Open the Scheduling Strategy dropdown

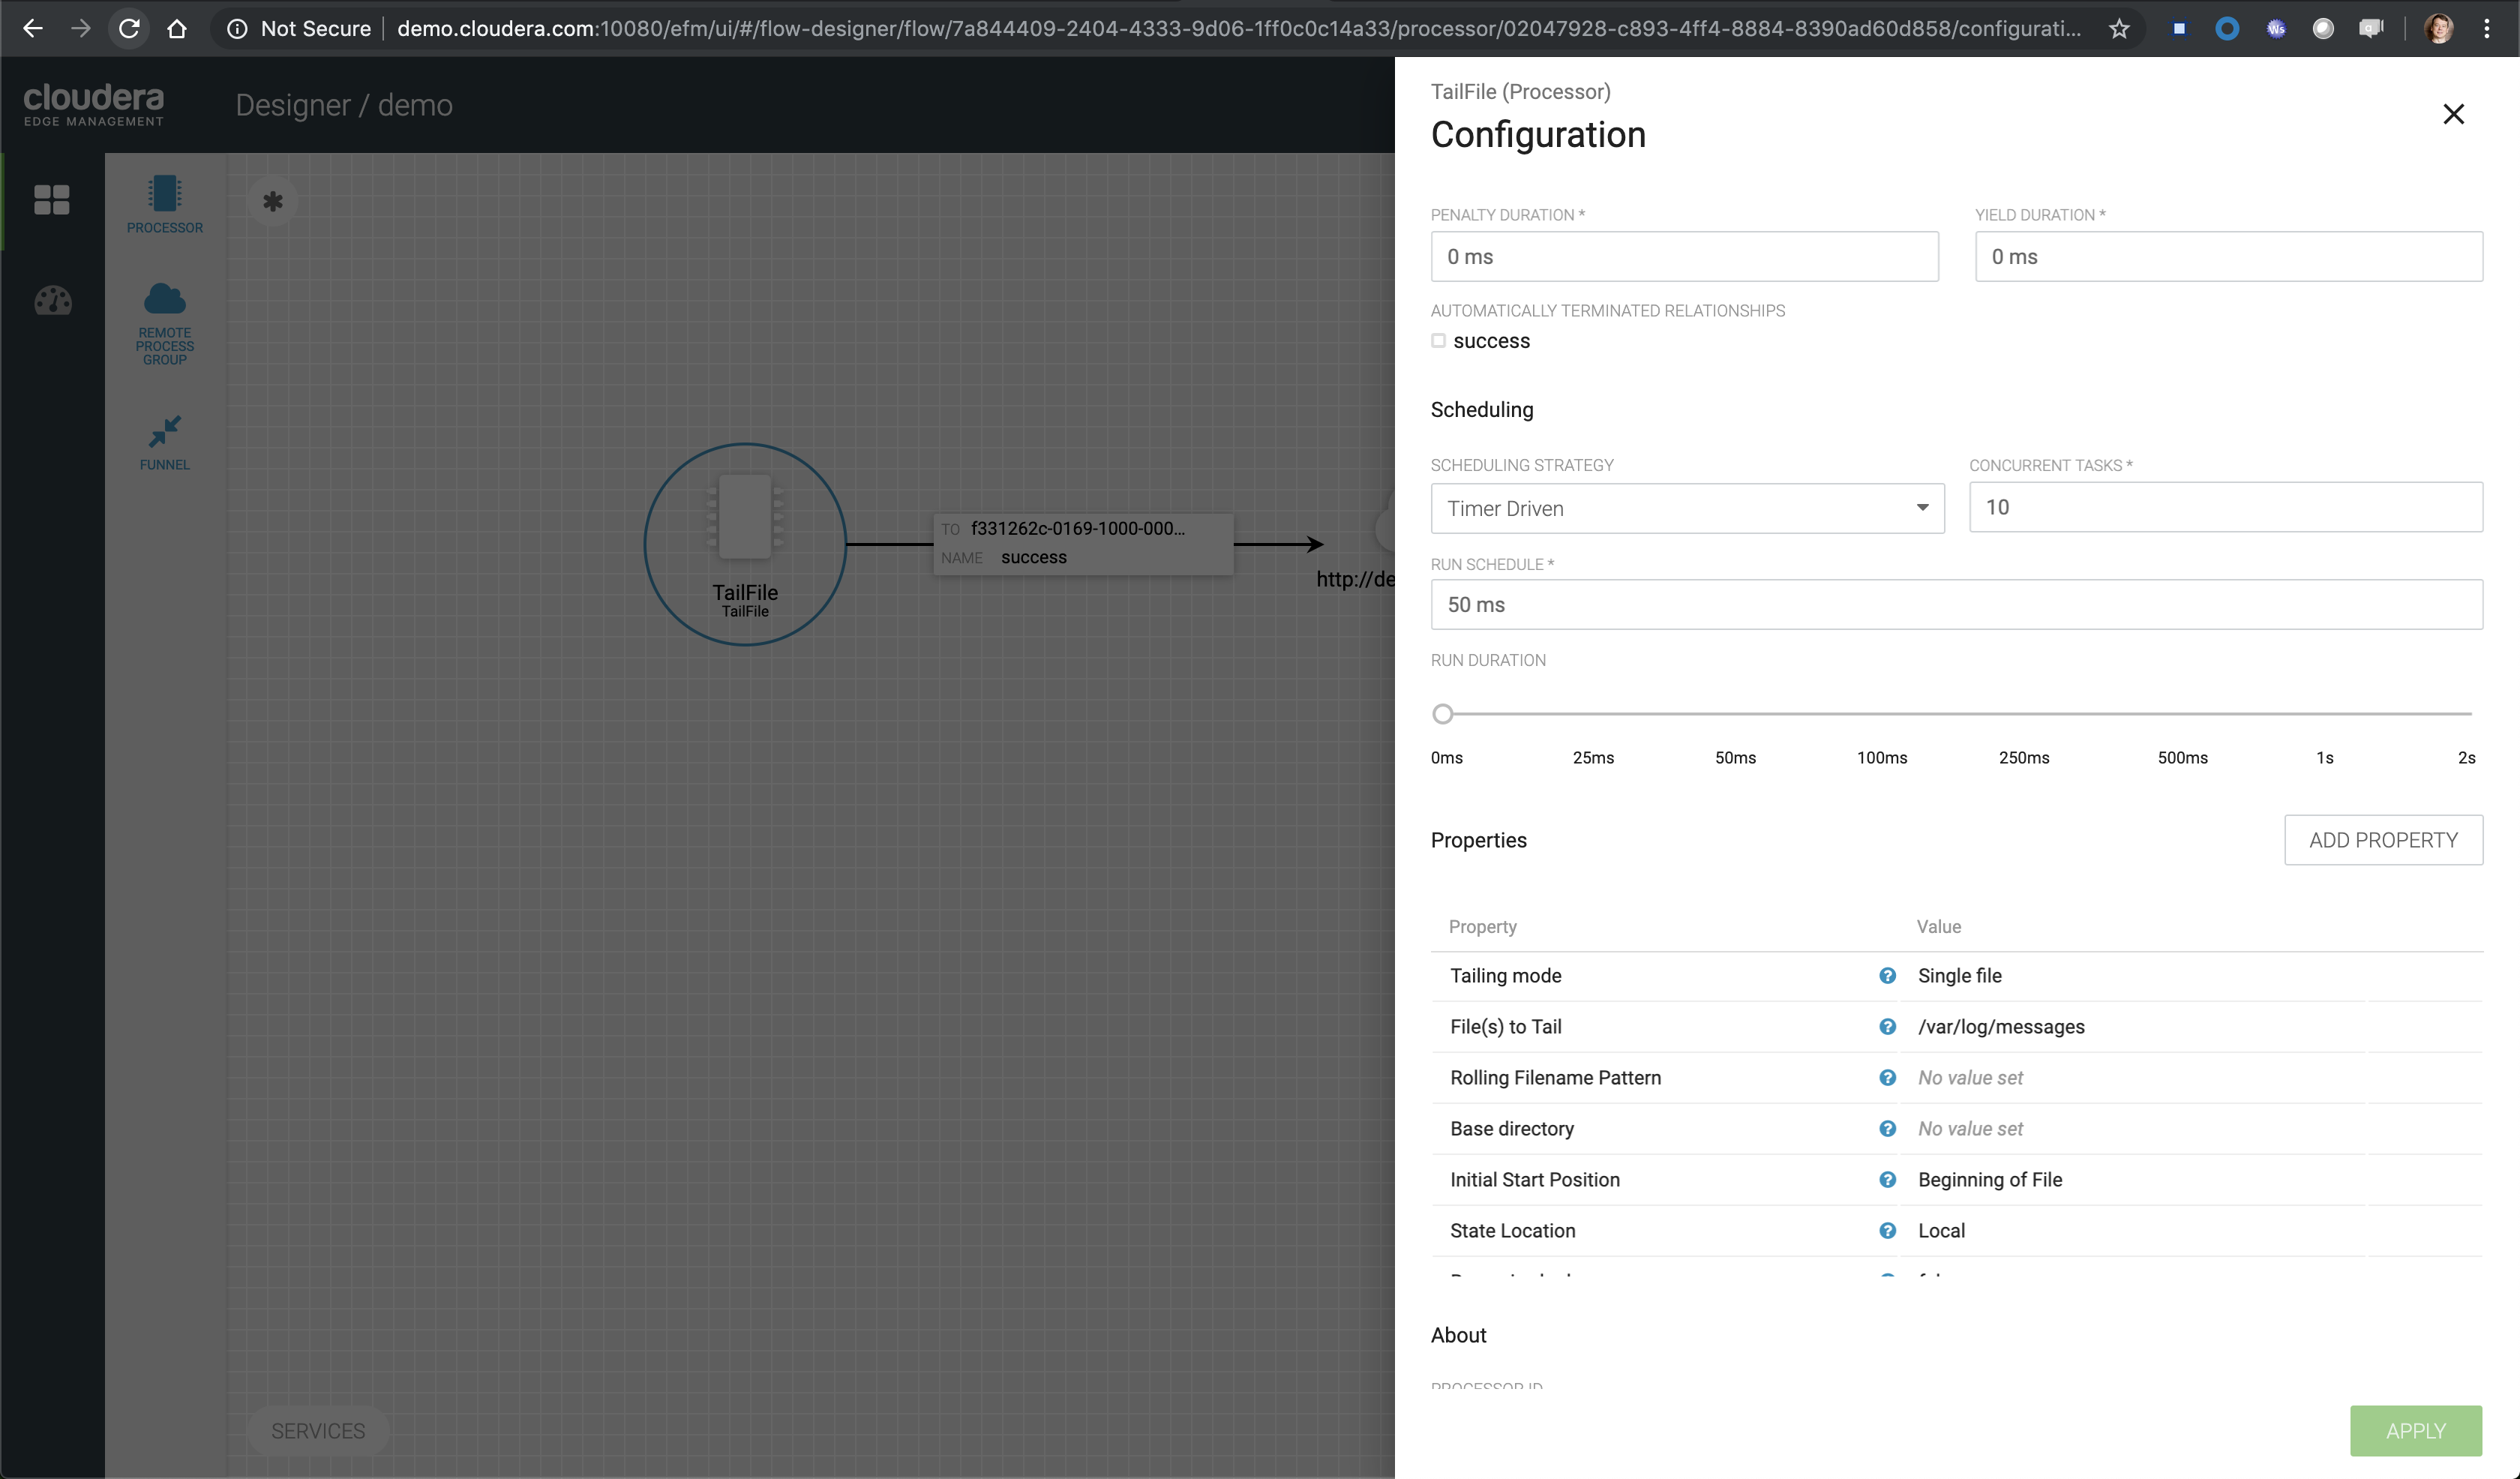[1687, 508]
